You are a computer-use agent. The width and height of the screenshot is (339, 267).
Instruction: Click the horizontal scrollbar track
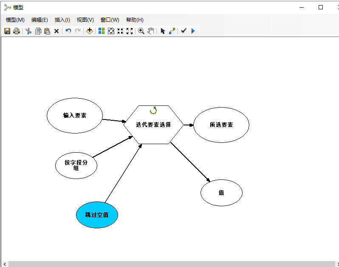172,264
